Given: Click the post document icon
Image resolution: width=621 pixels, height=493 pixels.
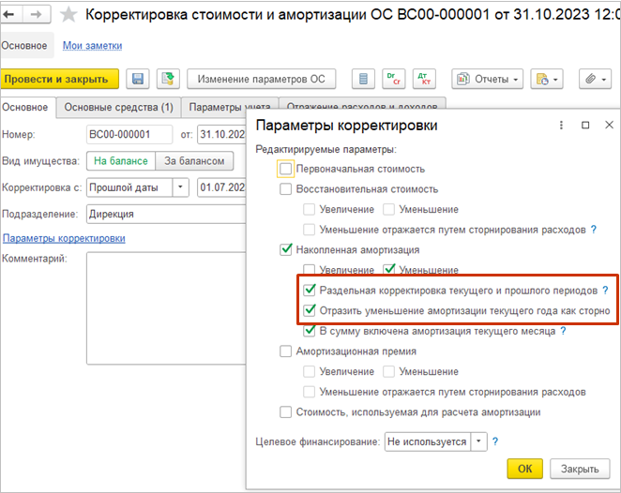Looking at the screenshot, I should tap(167, 80).
